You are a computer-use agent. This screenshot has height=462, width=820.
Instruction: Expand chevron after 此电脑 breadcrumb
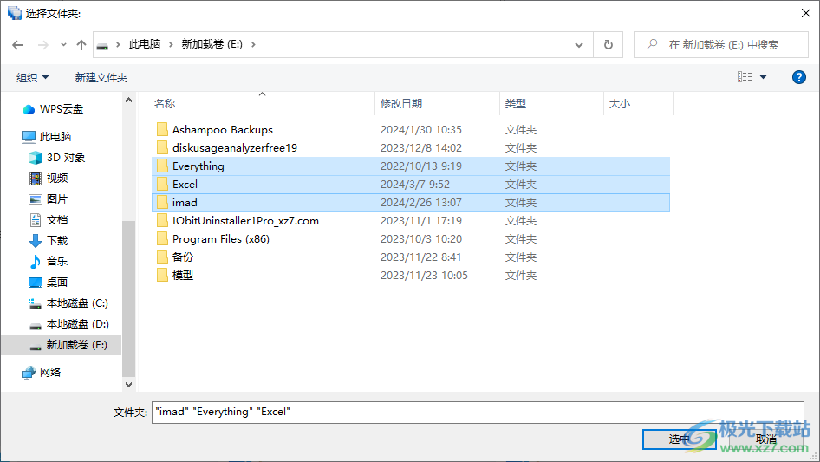pos(171,44)
